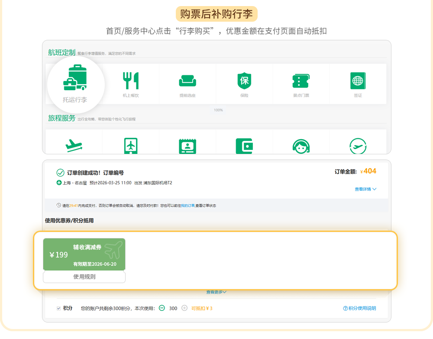Open the 签证 visa passport icon
The width and height of the screenshot is (433, 339).
358,81
